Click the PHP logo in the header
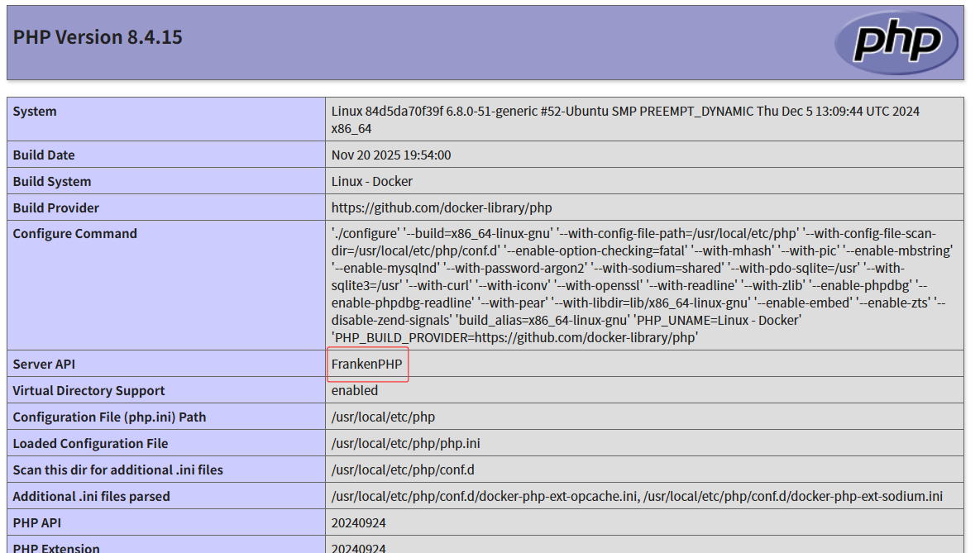 click(x=896, y=42)
